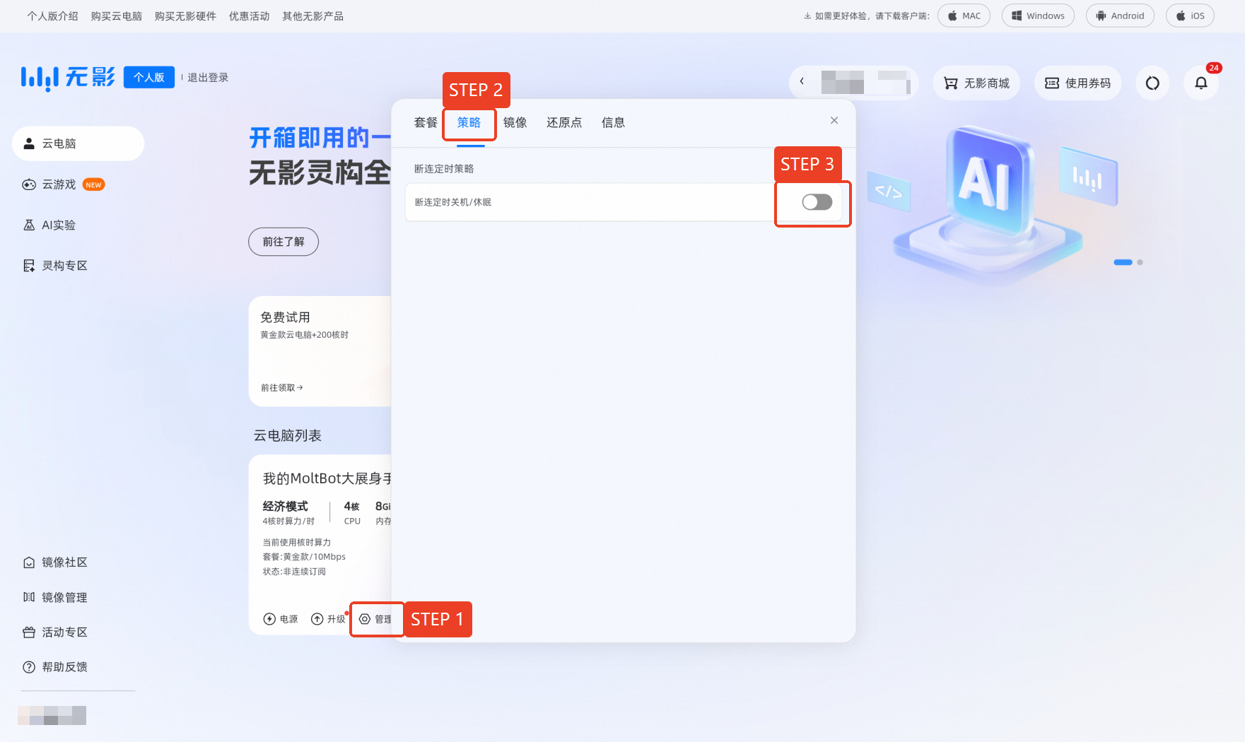Screen dimensions: 1245x742
Task: Open 使用券码 coupon redemption
Action: point(1078,83)
